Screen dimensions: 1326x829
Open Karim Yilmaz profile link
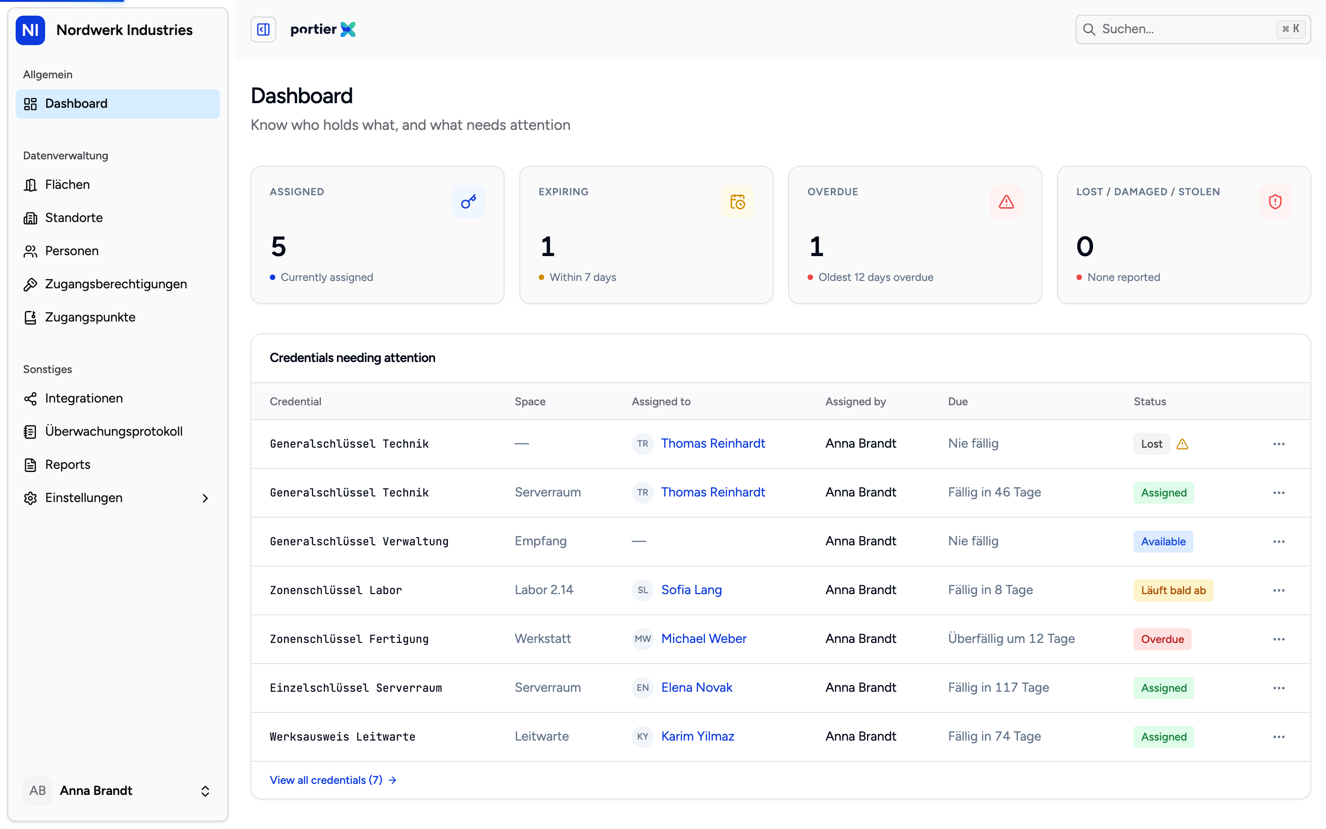coord(698,736)
